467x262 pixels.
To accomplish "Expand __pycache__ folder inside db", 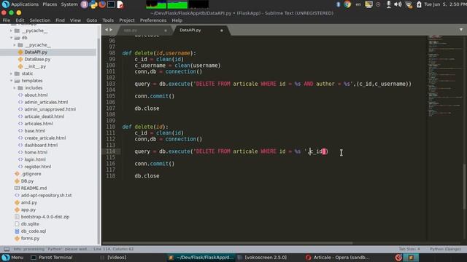I will pos(15,45).
